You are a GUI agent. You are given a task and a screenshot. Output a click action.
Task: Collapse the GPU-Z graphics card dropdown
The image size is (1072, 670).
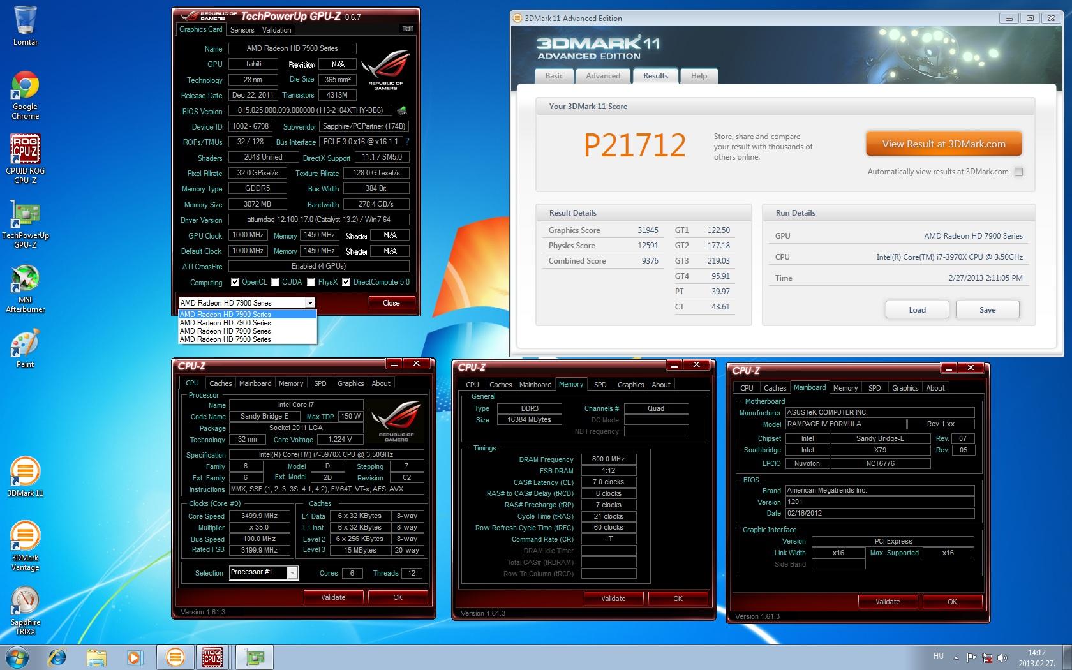click(310, 303)
